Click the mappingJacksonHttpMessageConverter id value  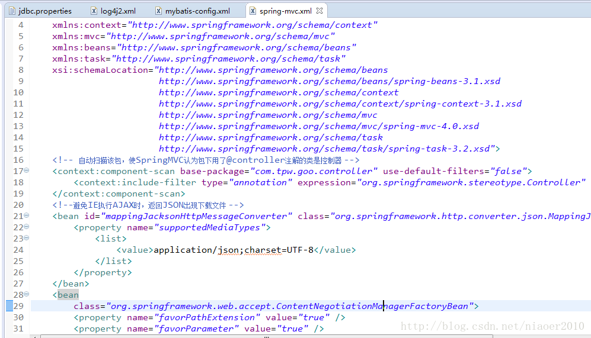tap(196, 217)
